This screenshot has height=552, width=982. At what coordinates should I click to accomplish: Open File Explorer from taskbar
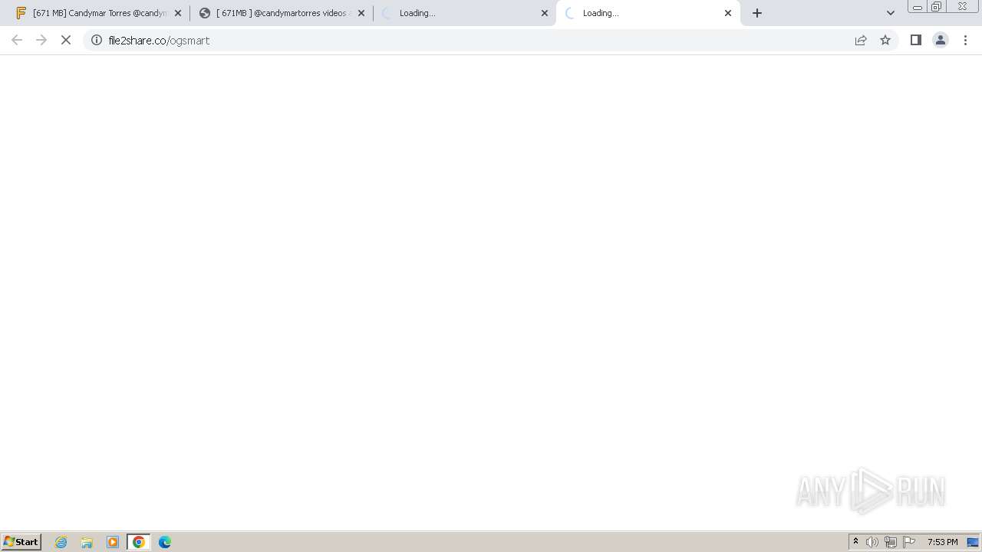point(87,542)
